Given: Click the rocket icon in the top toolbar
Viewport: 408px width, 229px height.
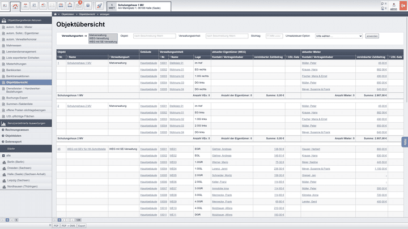Looking at the screenshot, I should (x=100, y=6).
